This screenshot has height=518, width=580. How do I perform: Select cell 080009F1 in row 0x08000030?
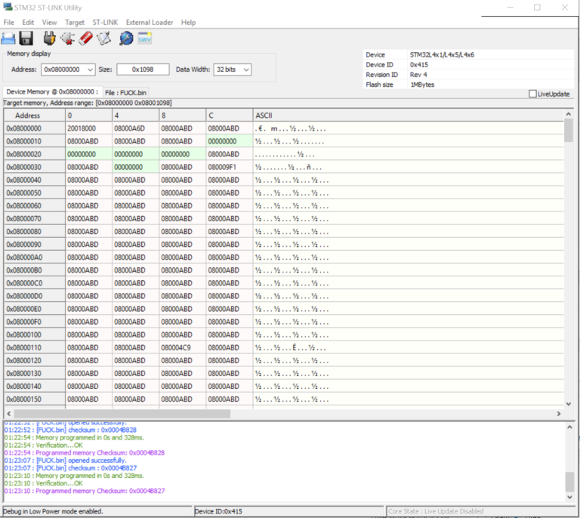point(230,167)
